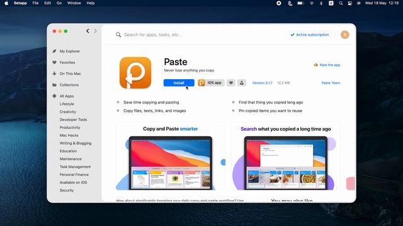Open My Explorer in the sidebar

point(70,51)
